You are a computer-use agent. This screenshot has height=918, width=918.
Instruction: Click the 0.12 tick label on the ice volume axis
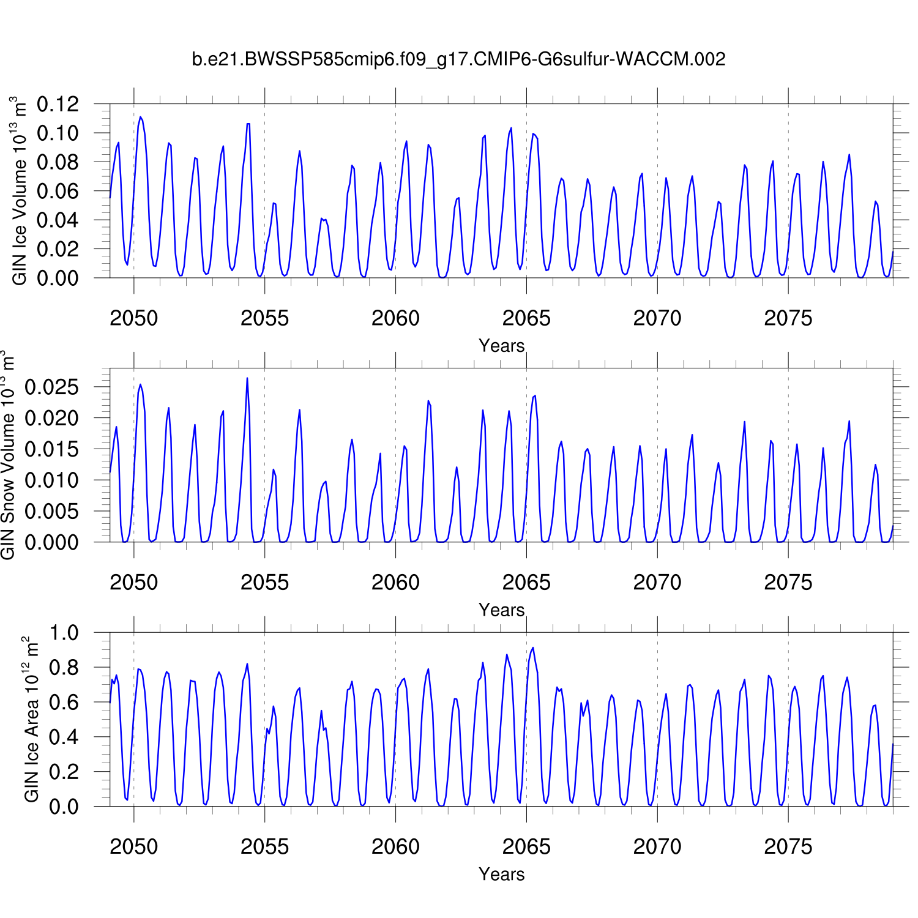[58, 105]
